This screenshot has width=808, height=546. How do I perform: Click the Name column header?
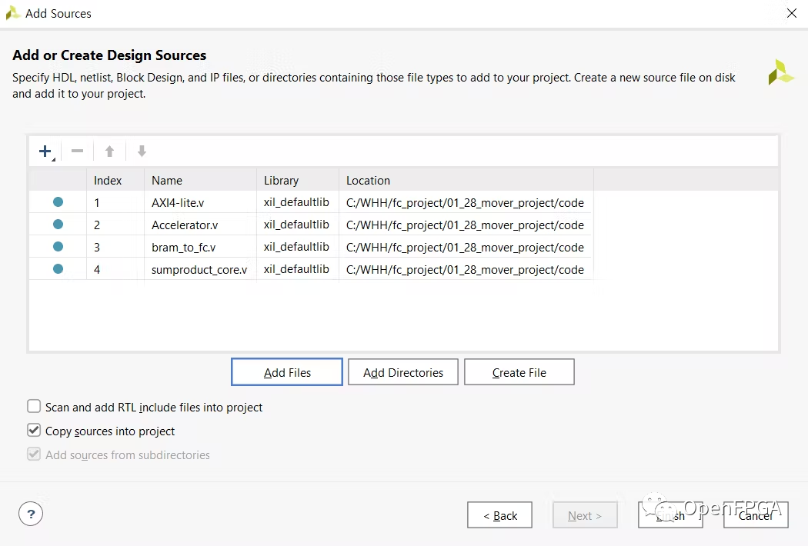(199, 181)
